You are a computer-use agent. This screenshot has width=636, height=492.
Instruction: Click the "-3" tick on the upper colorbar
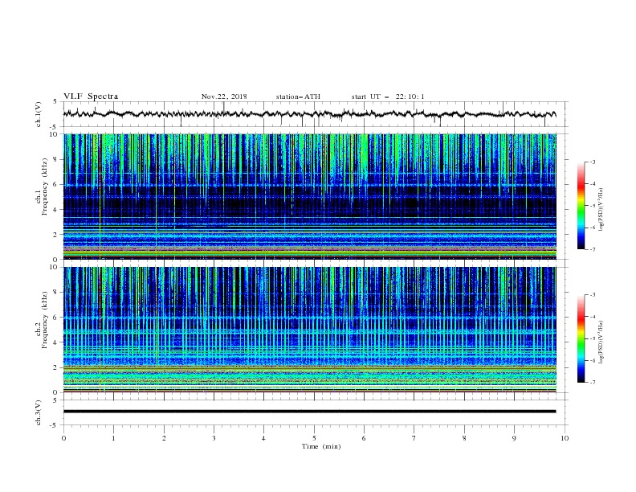click(592, 162)
